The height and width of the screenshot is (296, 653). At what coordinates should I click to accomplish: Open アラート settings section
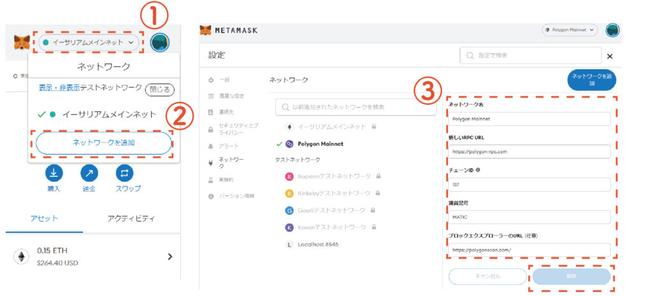(229, 146)
